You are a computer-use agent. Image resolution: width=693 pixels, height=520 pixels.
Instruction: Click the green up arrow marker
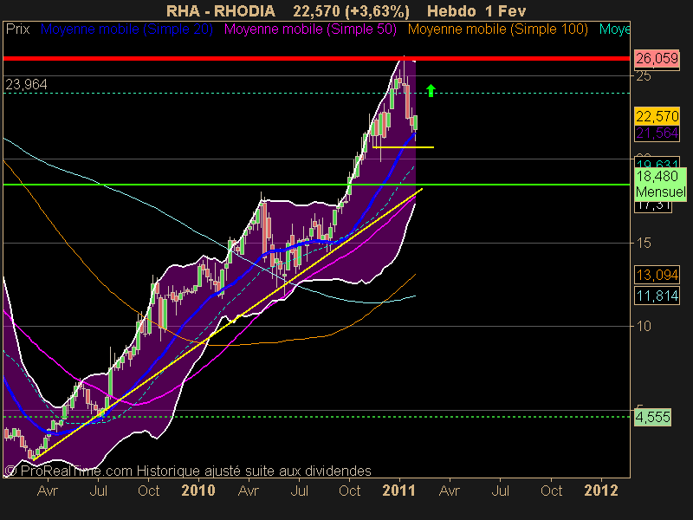431,90
